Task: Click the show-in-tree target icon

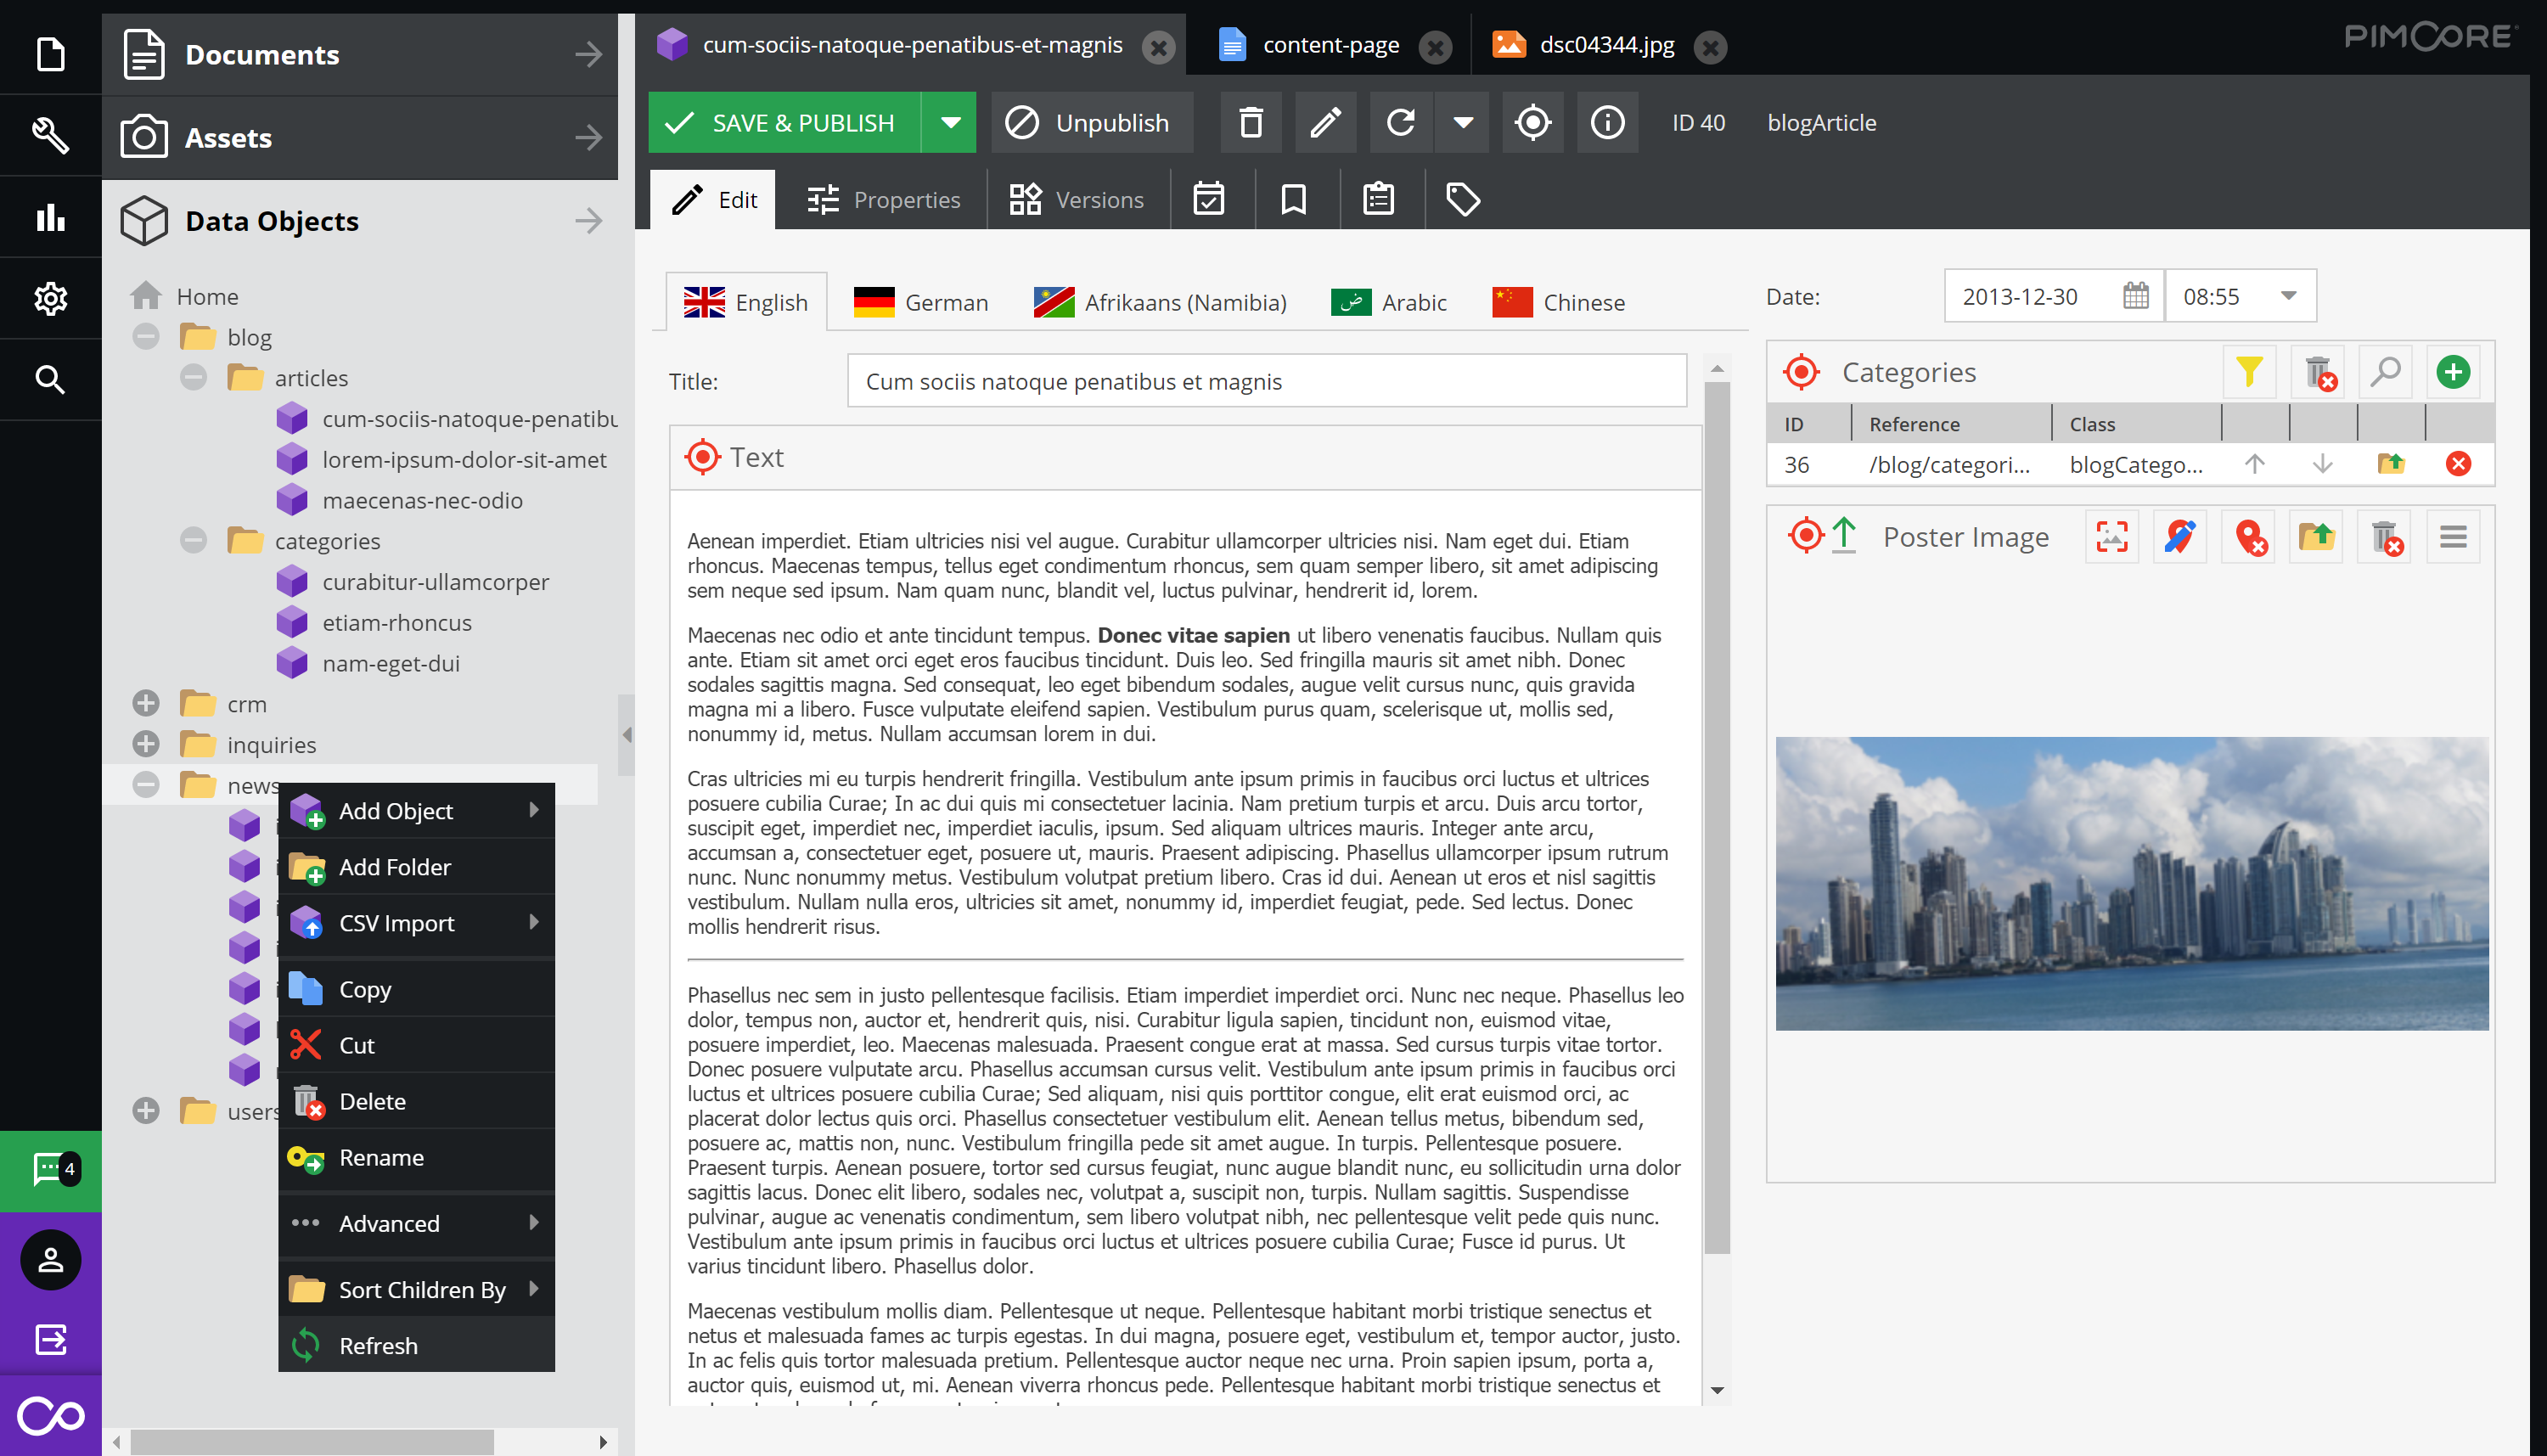Action: 1532,122
